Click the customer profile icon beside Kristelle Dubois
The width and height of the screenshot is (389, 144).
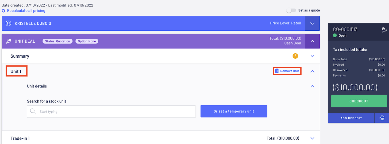click(x=8, y=23)
